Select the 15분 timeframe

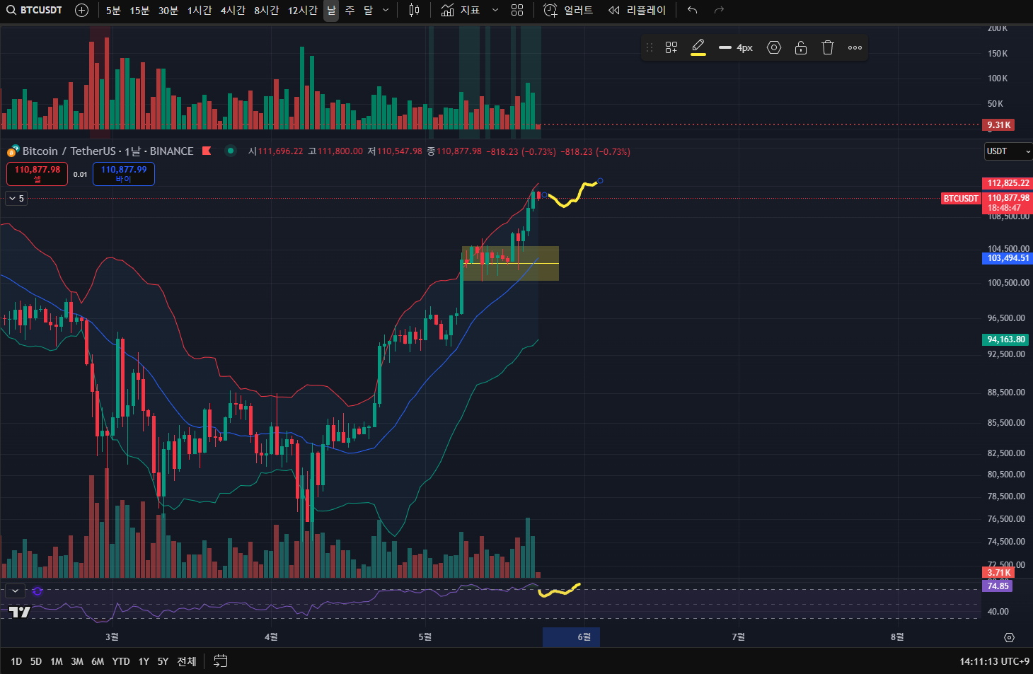(139, 10)
